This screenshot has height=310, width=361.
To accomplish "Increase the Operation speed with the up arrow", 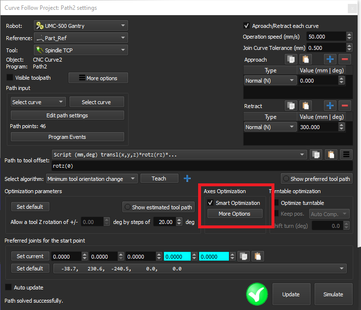I will tap(349, 35).
